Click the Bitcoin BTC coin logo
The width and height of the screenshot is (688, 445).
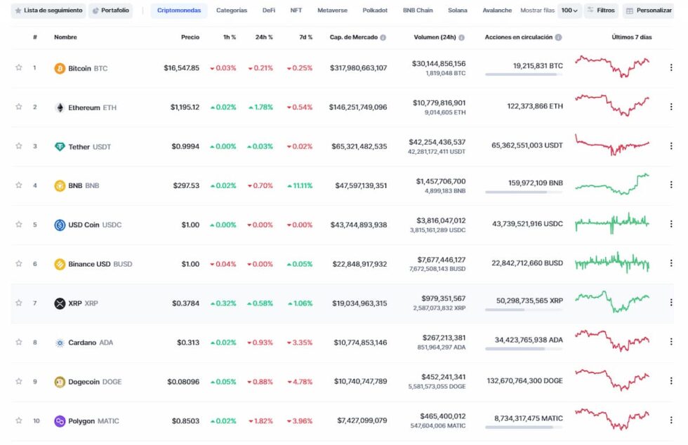coord(61,68)
